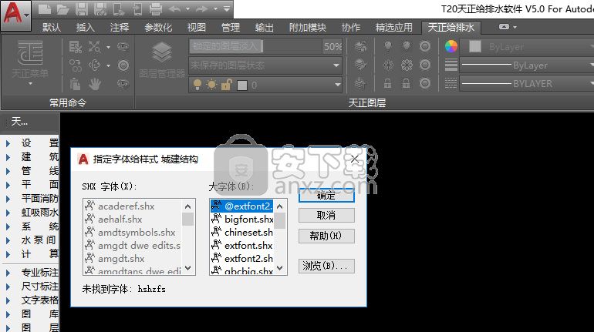Click the 取消 button
Viewport: 594px width, 332px height.
coord(326,216)
